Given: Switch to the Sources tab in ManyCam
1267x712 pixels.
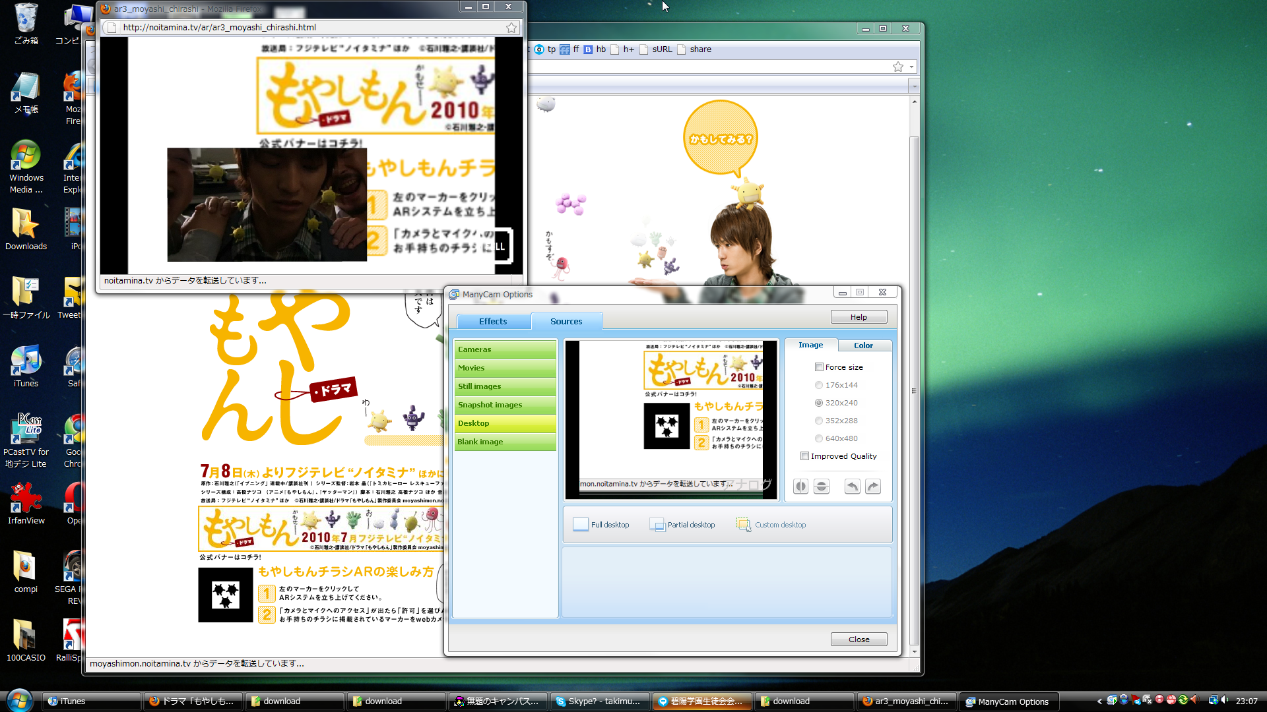Looking at the screenshot, I should coord(566,321).
